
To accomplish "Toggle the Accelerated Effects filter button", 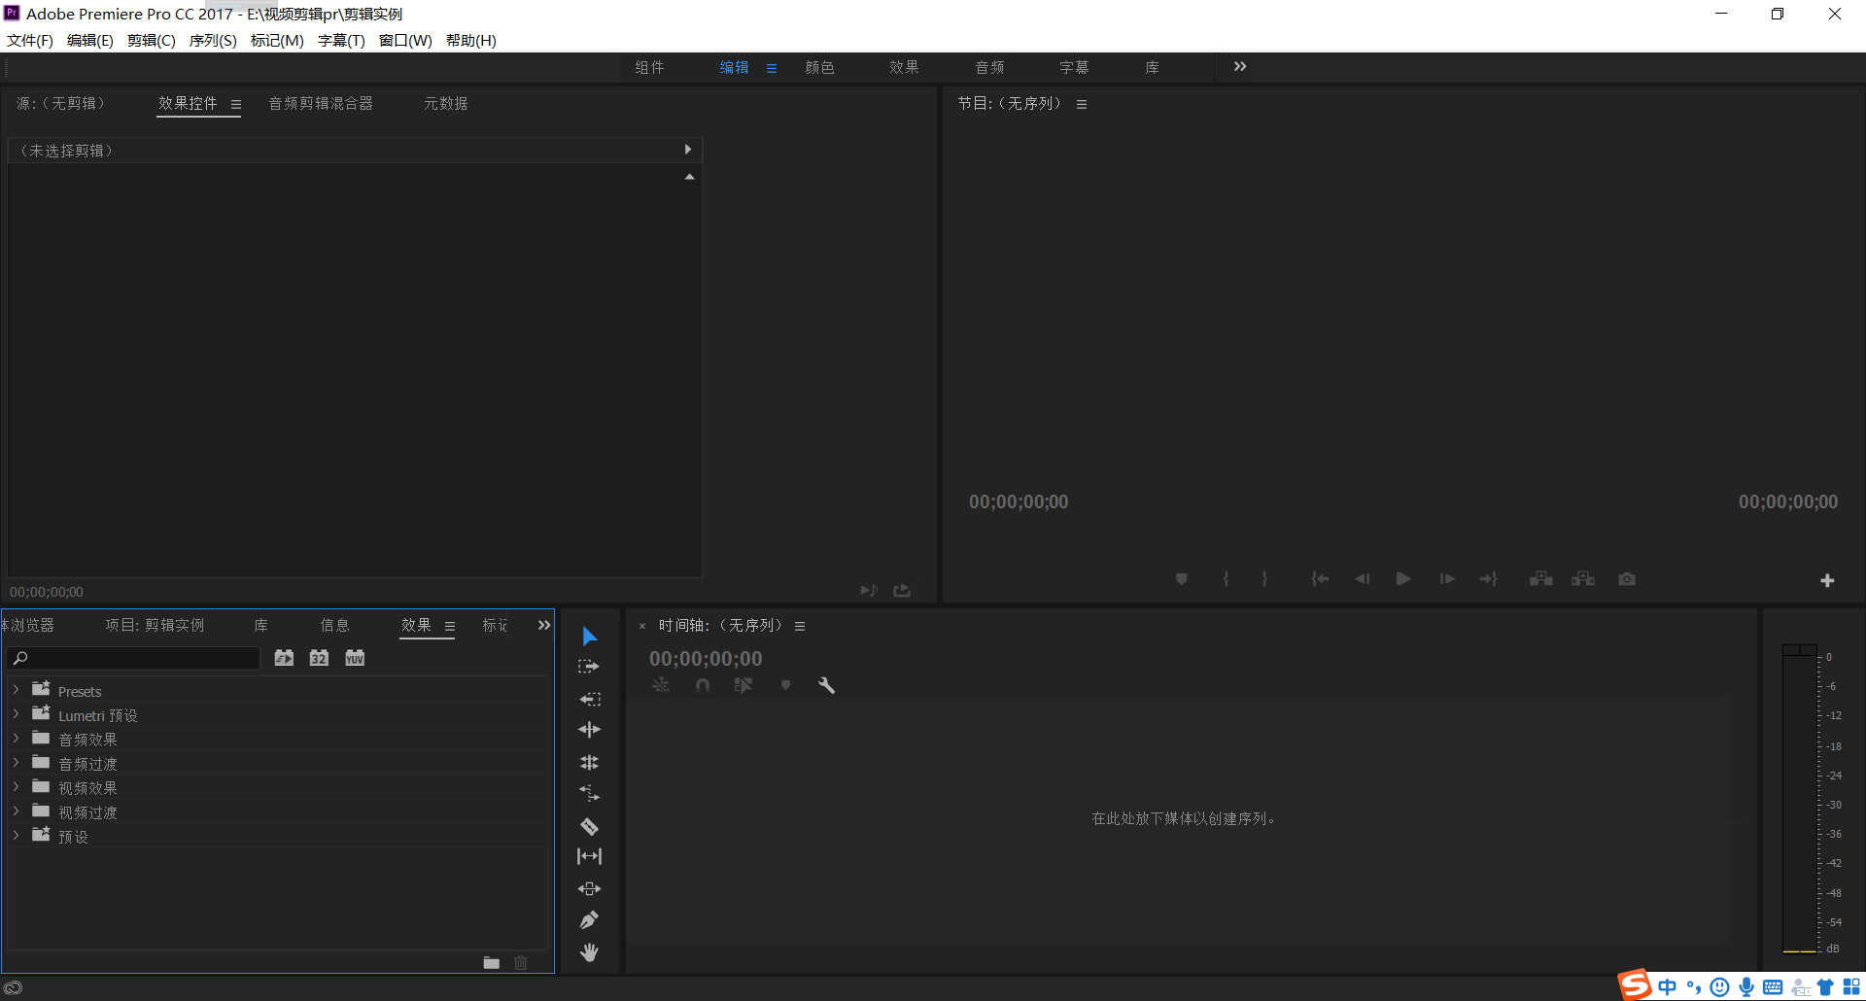I will coord(284,658).
